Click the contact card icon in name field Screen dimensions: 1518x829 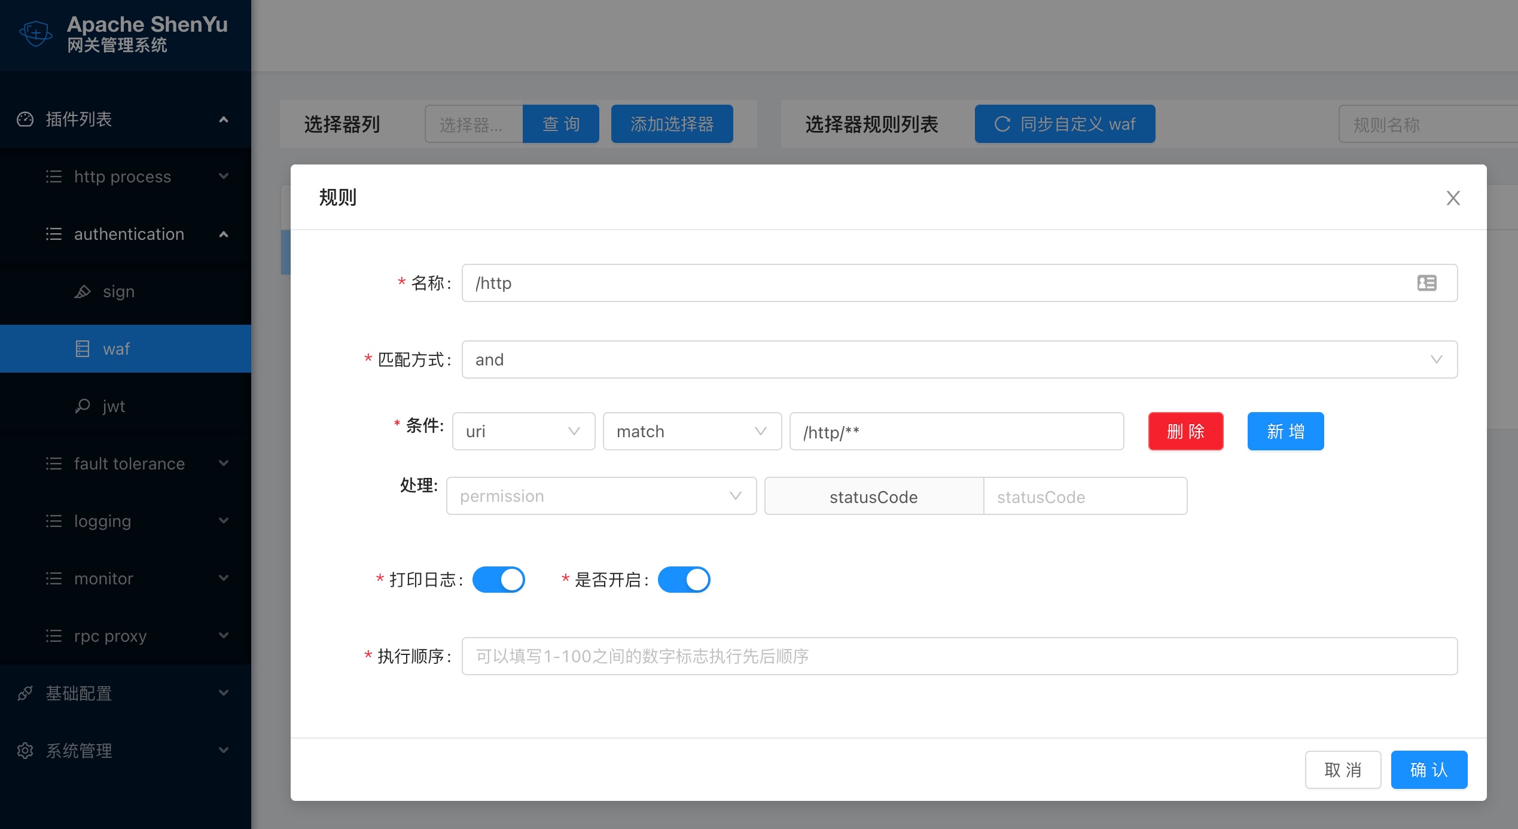[1426, 283]
